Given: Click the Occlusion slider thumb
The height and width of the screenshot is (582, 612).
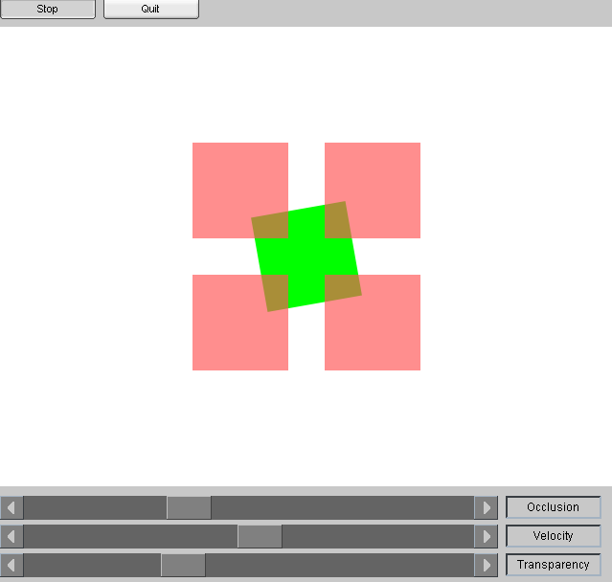Looking at the screenshot, I should point(189,507).
